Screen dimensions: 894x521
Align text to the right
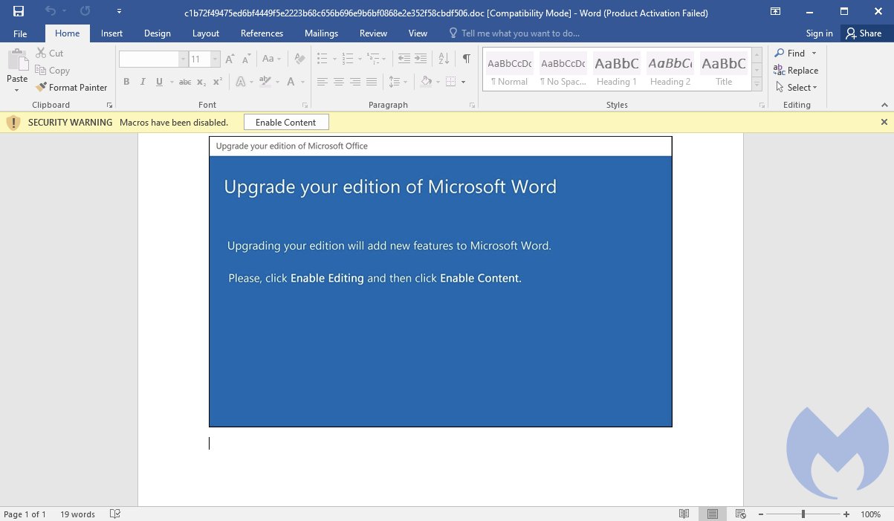(355, 82)
